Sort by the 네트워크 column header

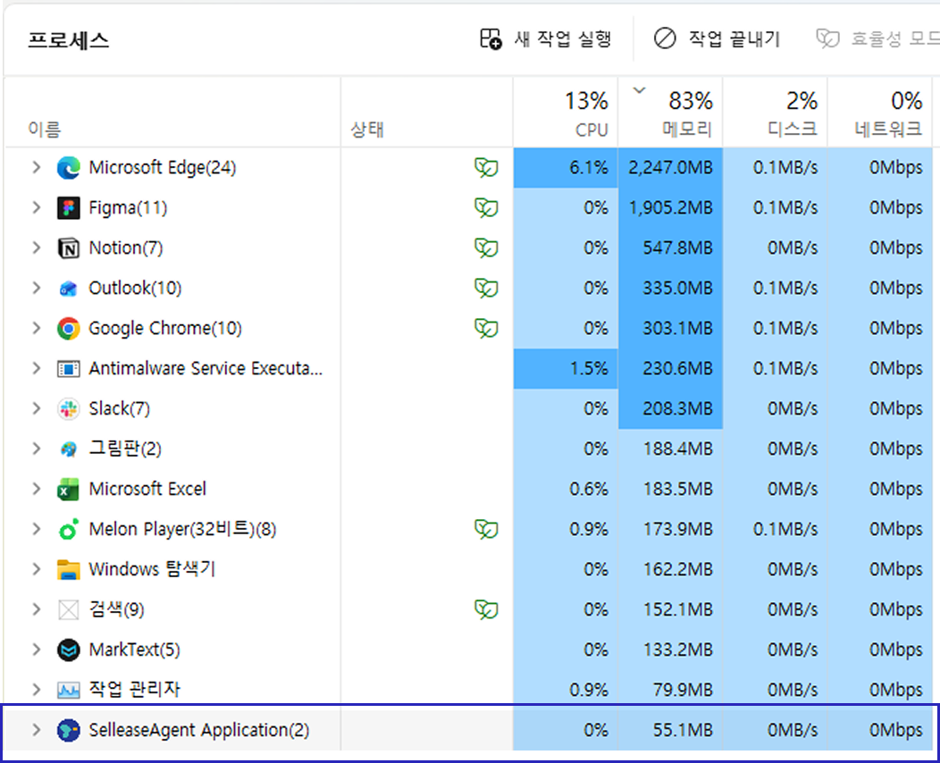tap(879, 112)
